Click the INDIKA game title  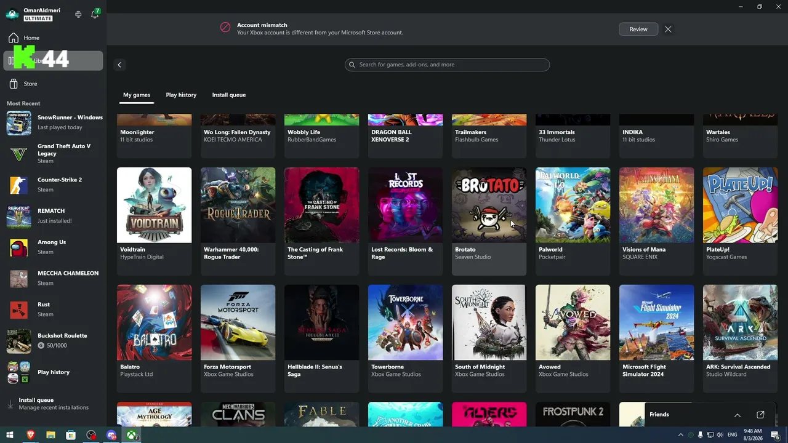click(x=632, y=132)
